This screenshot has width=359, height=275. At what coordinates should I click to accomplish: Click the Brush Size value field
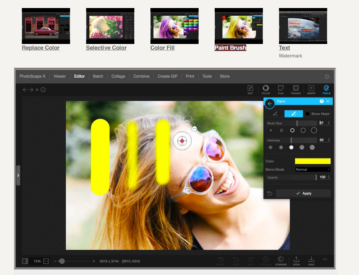[323, 123]
